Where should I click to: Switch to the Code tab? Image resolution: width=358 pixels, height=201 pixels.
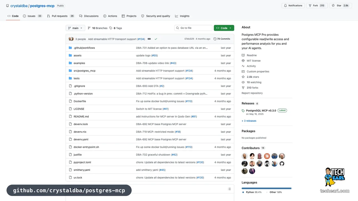13,16
